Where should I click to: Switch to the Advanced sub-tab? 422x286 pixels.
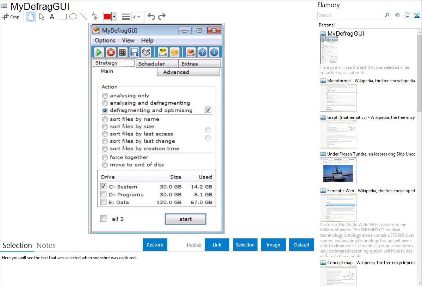(x=188, y=72)
